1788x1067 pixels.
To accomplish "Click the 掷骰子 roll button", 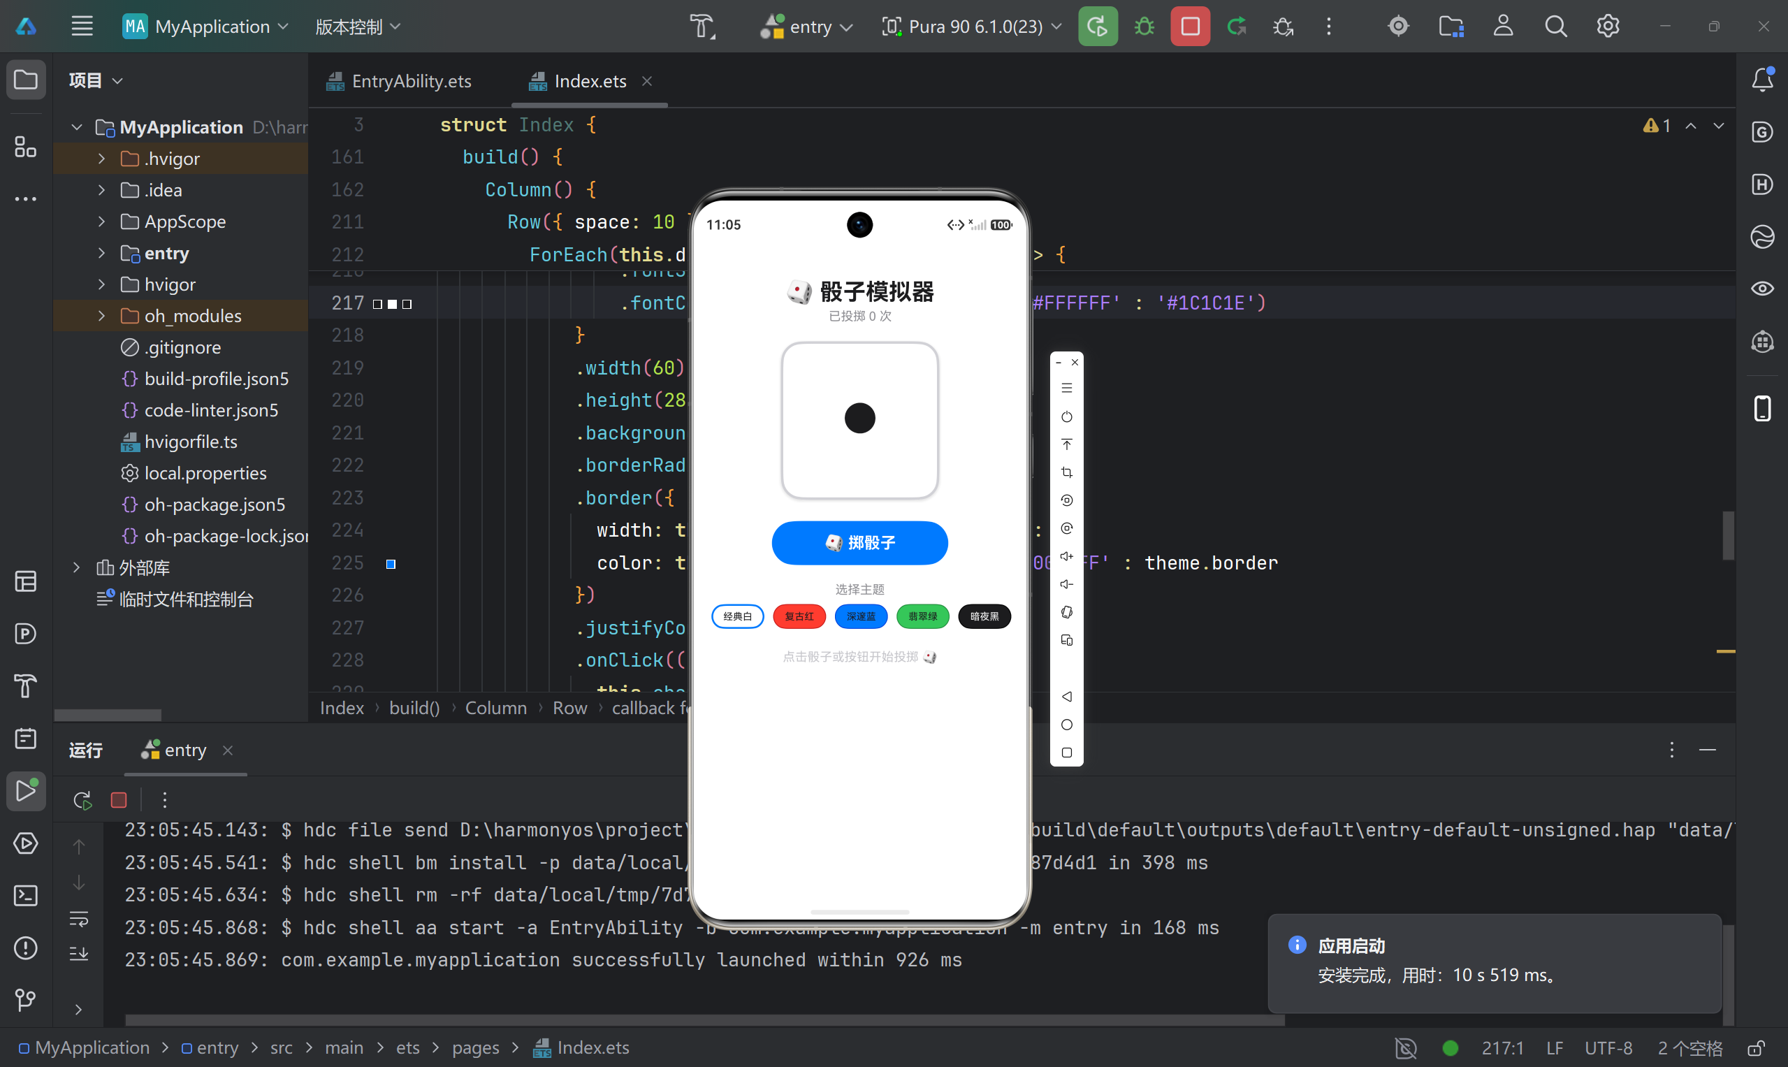I will [859, 543].
